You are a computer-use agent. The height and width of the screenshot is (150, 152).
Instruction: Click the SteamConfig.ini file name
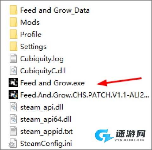46,143
